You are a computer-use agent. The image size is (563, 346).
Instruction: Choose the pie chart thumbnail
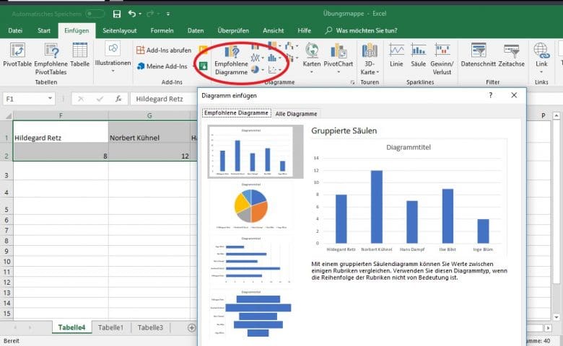click(251, 205)
